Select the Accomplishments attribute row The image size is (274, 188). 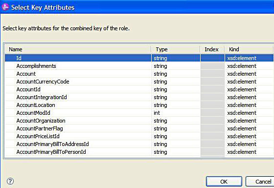[x=139, y=66]
